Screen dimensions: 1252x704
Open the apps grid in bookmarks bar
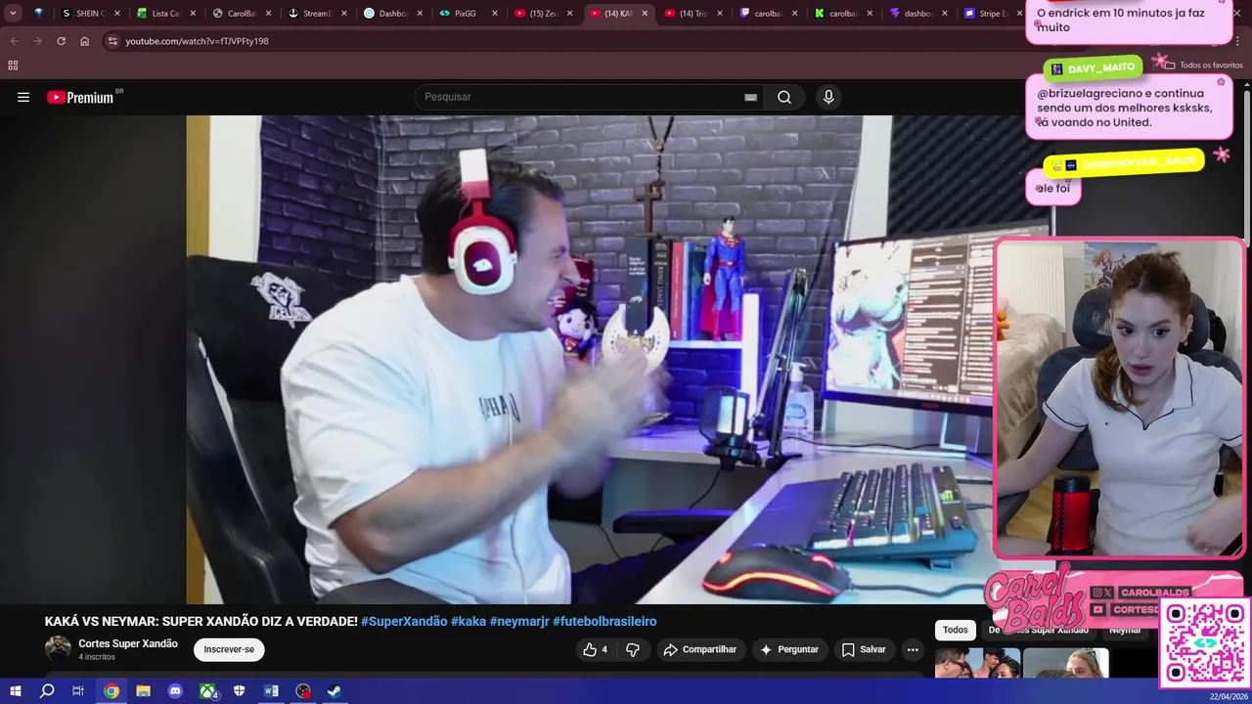pyautogui.click(x=13, y=66)
